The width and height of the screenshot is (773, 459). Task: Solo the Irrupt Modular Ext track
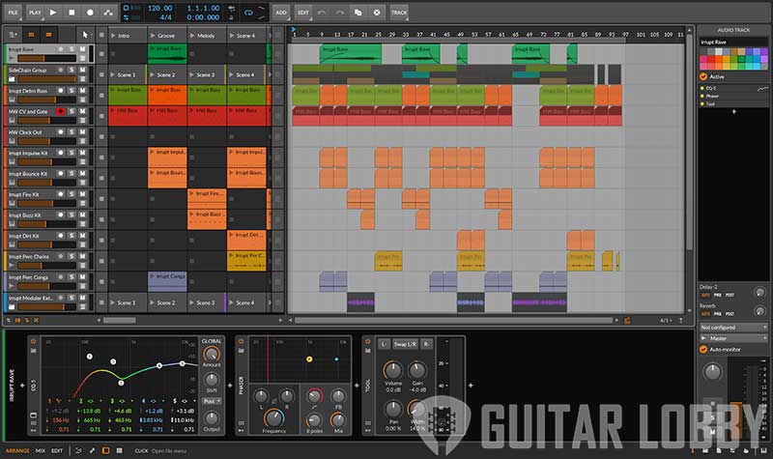tap(72, 298)
